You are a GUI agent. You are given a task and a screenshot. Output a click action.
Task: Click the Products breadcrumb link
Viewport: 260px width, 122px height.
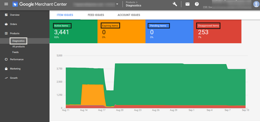coord(130,2)
